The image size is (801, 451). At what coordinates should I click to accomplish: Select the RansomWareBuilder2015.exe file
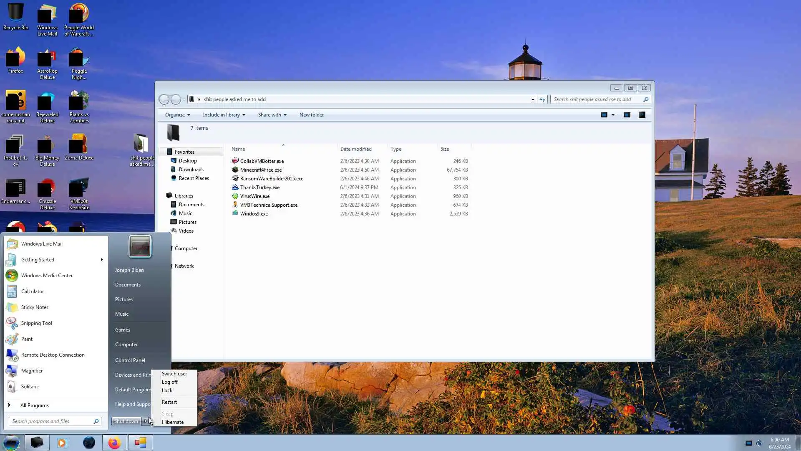click(x=271, y=178)
